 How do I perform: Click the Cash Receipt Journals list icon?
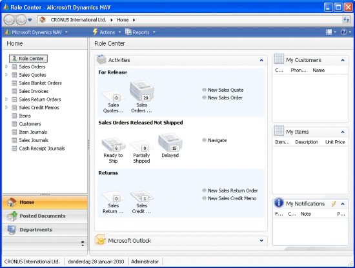14,149
